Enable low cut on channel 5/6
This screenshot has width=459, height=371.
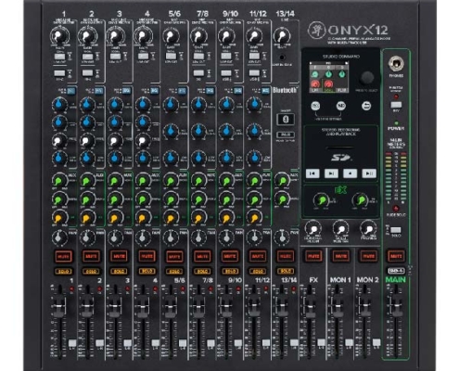point(171,57)
